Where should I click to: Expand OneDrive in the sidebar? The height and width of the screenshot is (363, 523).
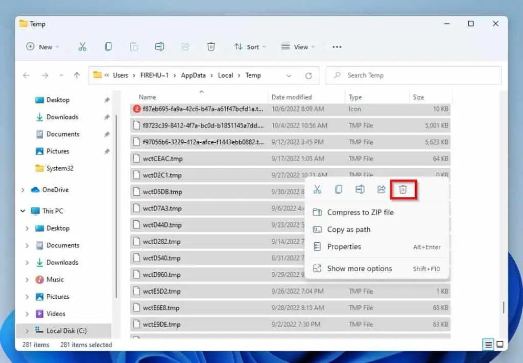tap(22, 190)
